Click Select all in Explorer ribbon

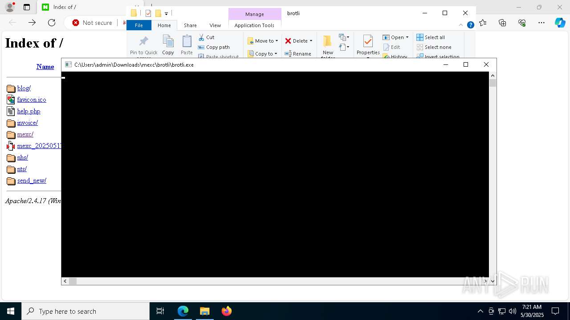coord(431,37)
